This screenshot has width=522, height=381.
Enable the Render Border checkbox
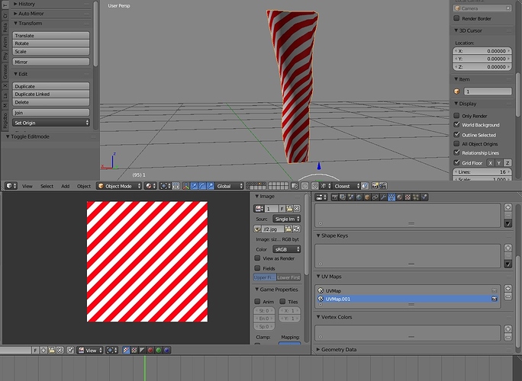pyautogui.click(x=456, y=18)
